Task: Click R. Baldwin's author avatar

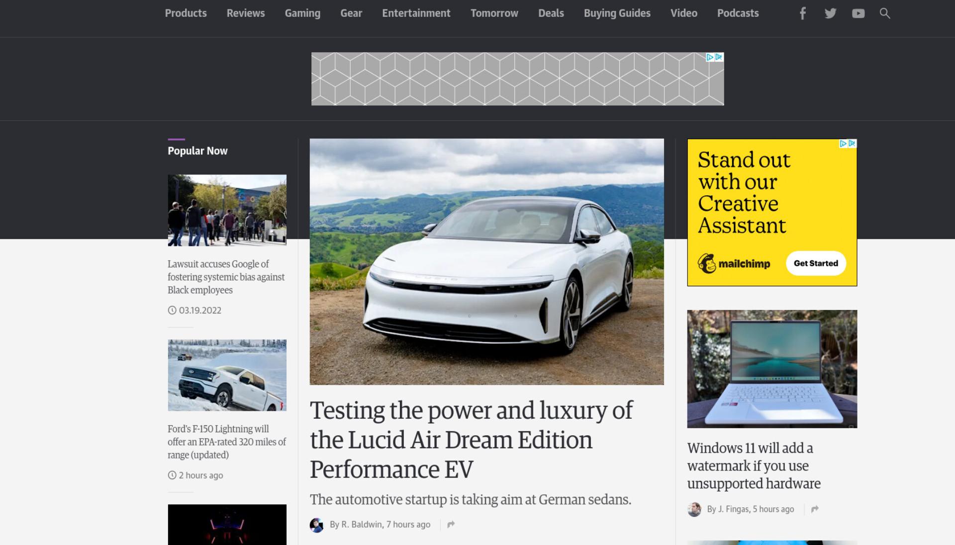Action: (316, 525)
